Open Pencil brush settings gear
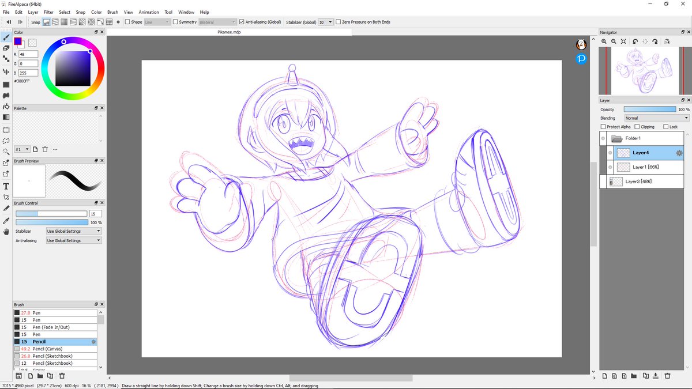The height and width of the screenshot is (389, 692). (94, 342)
